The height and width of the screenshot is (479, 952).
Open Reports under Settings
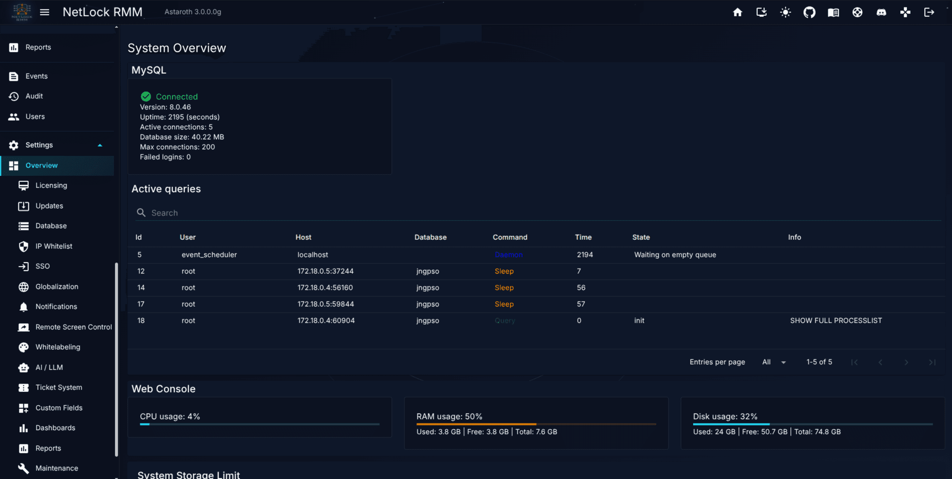pos(57,448)
